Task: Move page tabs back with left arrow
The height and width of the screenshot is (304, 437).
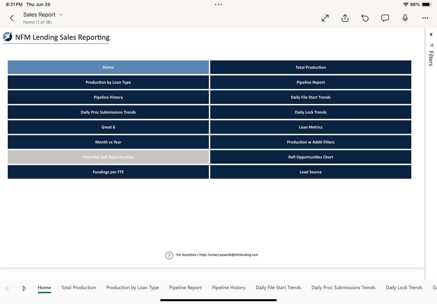Action: 7,289
